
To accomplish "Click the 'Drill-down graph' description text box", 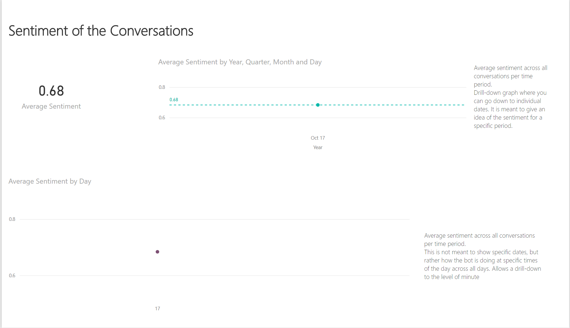I will point(511,97).
